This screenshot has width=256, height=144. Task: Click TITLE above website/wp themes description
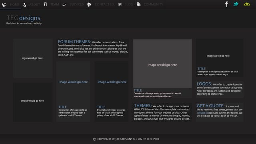(138, 90)
